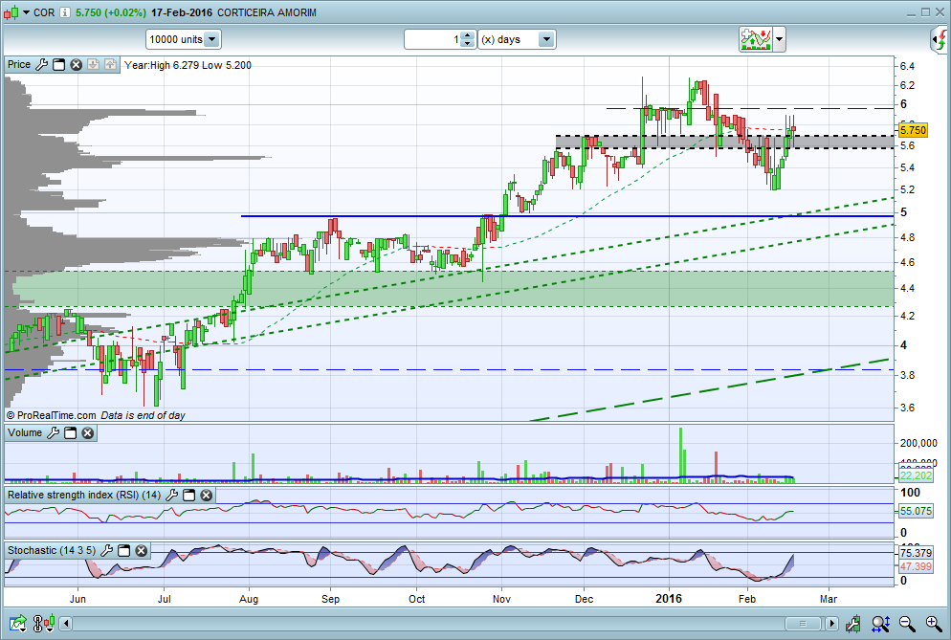Open the chart style dropdown arrow beside COR

(x=26, y=12)
